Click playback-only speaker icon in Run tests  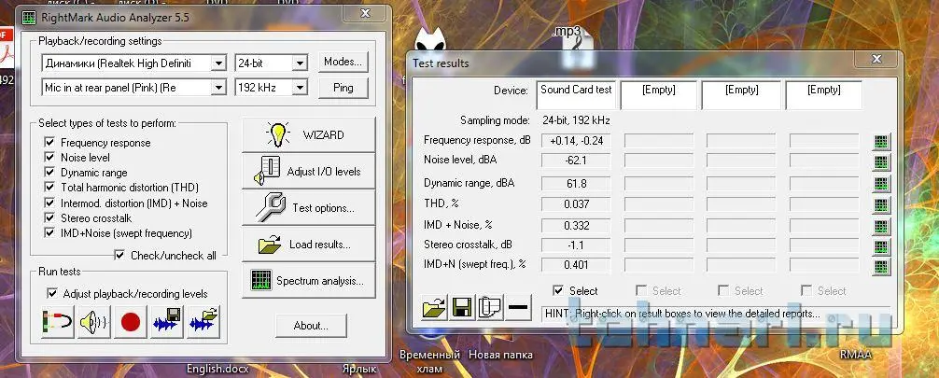(x=94, y=322)
